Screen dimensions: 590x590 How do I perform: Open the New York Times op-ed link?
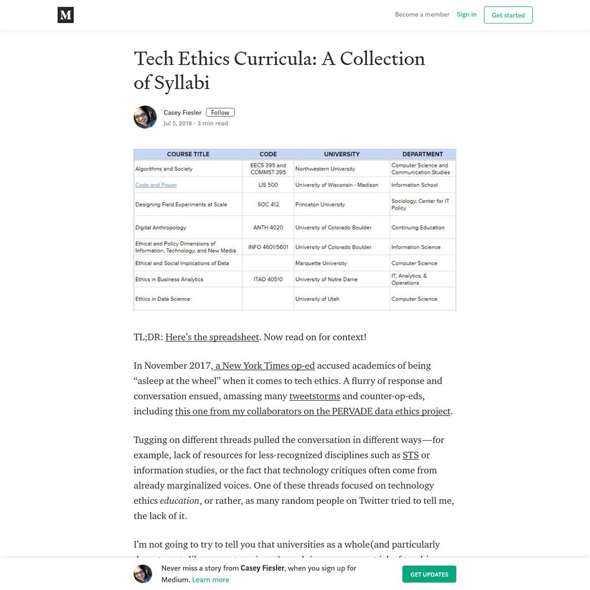(264, 365)
